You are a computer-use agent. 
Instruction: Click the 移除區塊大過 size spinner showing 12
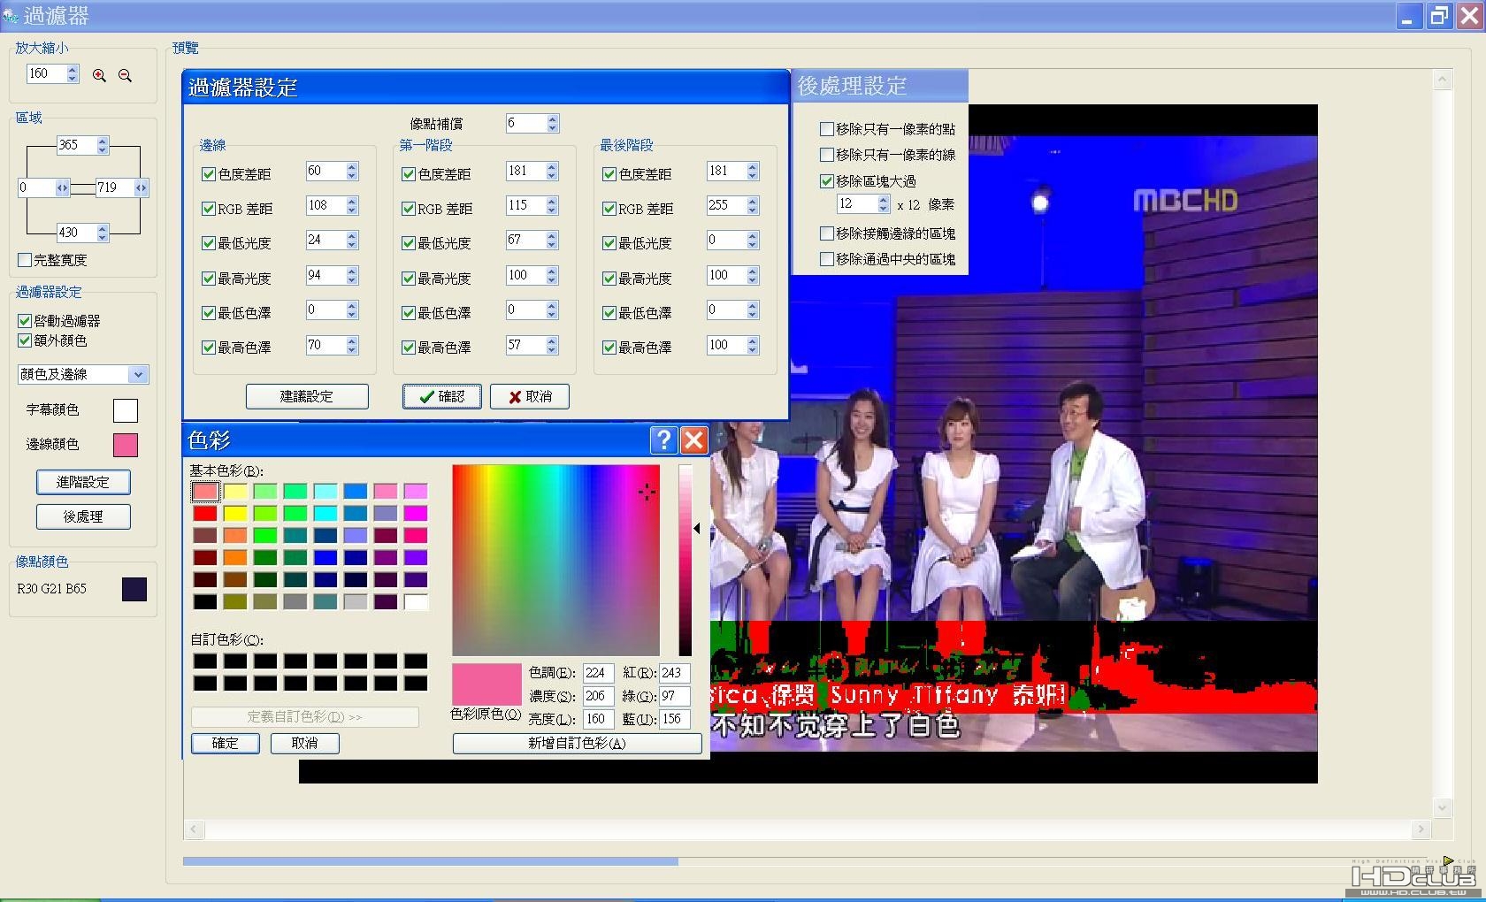click(x=863, y=204)
